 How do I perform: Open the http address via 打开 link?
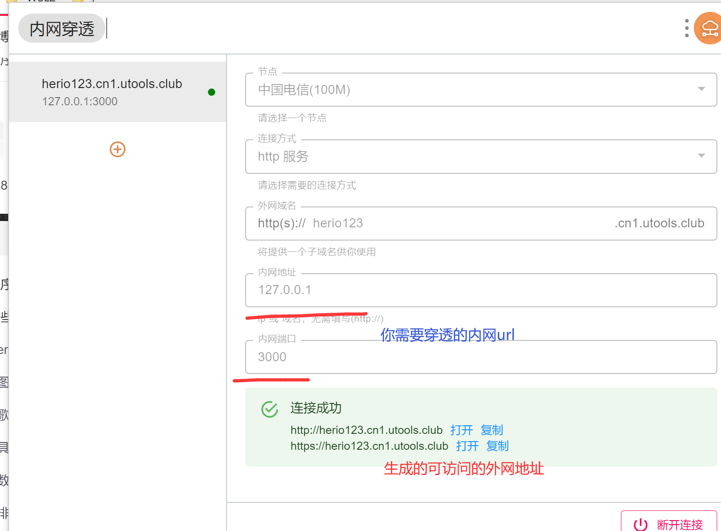[461, 430]
